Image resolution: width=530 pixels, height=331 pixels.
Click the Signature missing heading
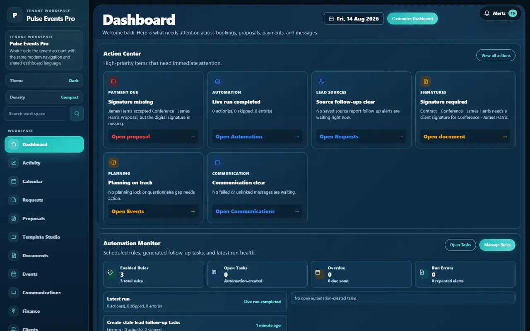tap(131, 102)
